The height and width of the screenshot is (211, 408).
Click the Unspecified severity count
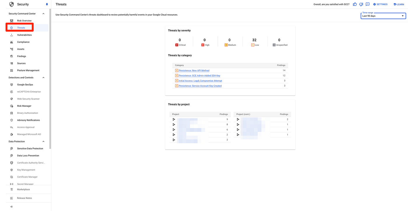pos(279,40)
